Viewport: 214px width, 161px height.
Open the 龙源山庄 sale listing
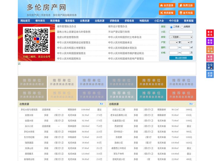29,148
